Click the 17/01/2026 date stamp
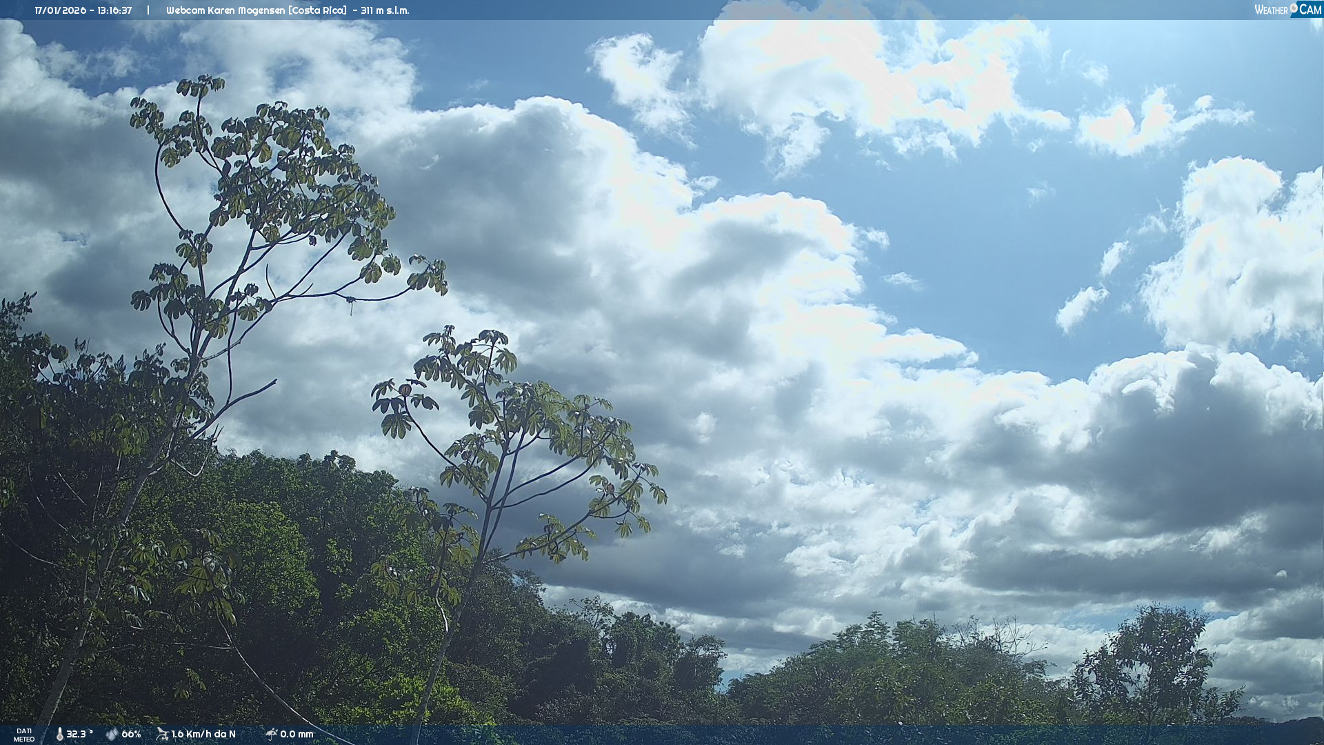 pyautogui.click(x=61, y=10)
